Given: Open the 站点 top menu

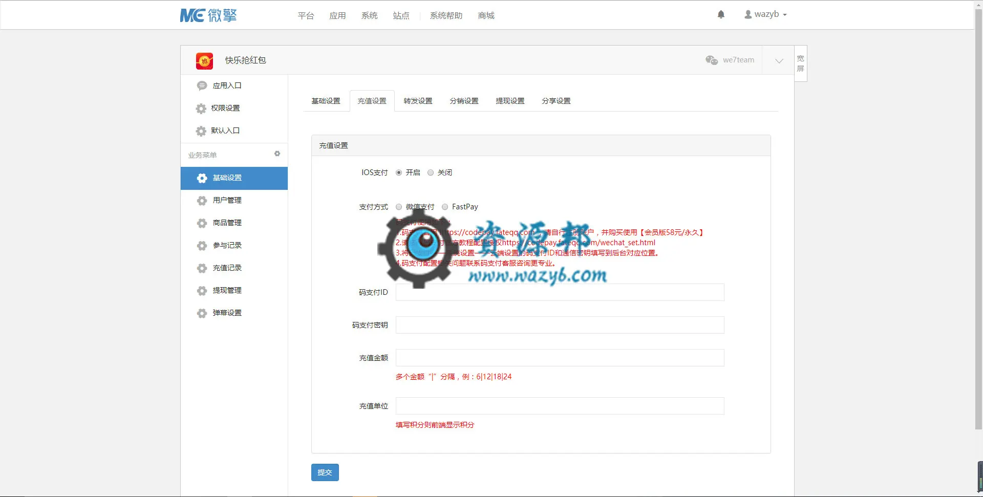Looking at the screenshot, I should (401, 16).
